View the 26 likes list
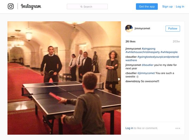189x140 pixels. [x=131, y=41]
